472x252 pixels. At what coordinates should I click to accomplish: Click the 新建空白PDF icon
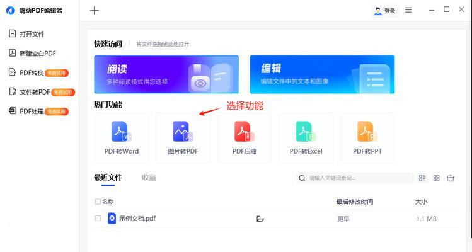(x=13, y=53)
